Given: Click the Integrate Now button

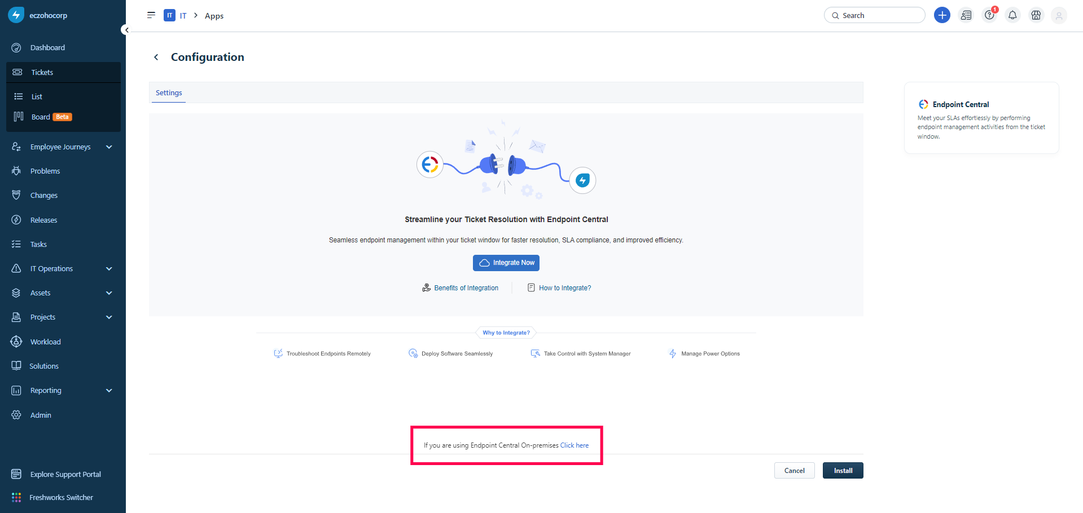Looking at the screenshot, I should click(x=506, y=263).
